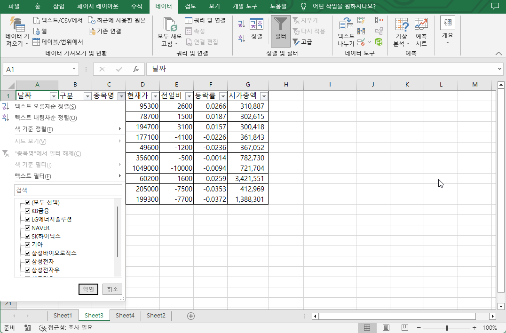Choose 테이블/범위에서 import option
Viewport: 506px width, 333px height.
[58, 42]
